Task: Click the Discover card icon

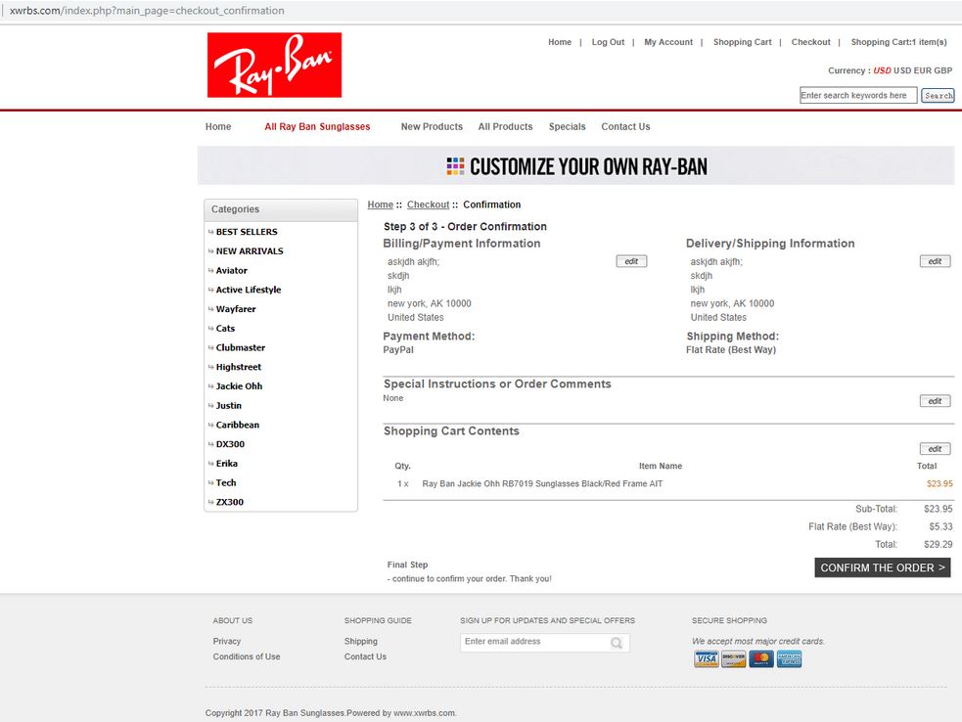Action: click(x=734, y=658)
